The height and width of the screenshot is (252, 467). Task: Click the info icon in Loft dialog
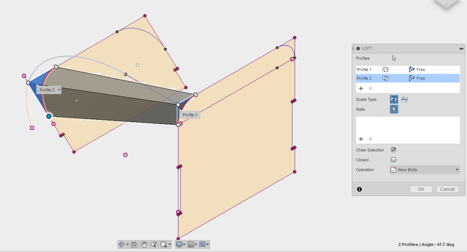coord(359,189)
